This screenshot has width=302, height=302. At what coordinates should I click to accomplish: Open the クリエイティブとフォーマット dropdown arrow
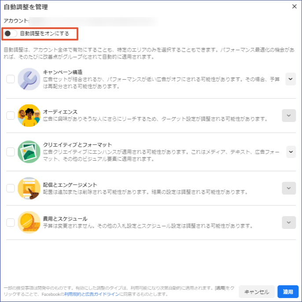coord(291,151)
